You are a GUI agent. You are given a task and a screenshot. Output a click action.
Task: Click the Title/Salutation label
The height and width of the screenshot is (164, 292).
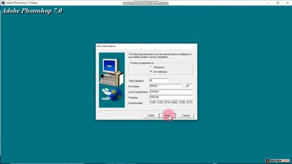(x=136, y=81)
